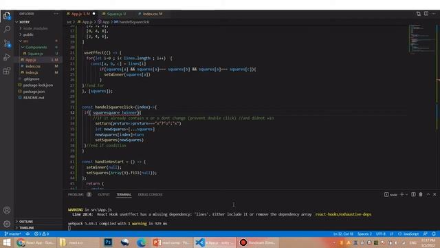
Task: Open package-lock.json in the file tree
Action: point(38,85)
